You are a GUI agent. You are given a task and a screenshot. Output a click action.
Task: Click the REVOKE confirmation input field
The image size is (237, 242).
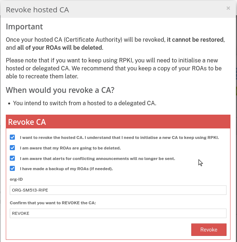coord(118,213)
